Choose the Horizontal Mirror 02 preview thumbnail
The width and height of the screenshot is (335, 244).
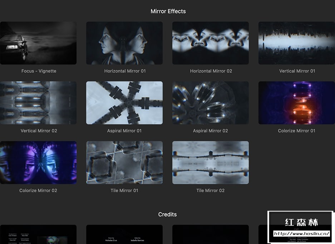point(211,43)
